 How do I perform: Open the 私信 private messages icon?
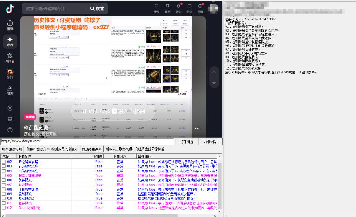point(189,7)
